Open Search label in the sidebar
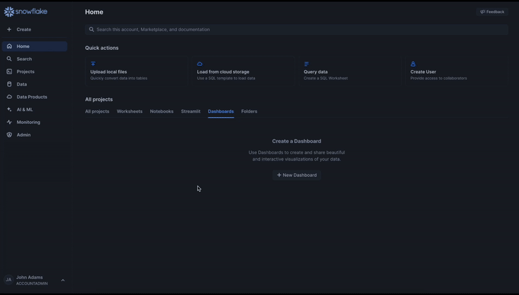The width and height of the screenshot is (519, 295). point(24,59)
